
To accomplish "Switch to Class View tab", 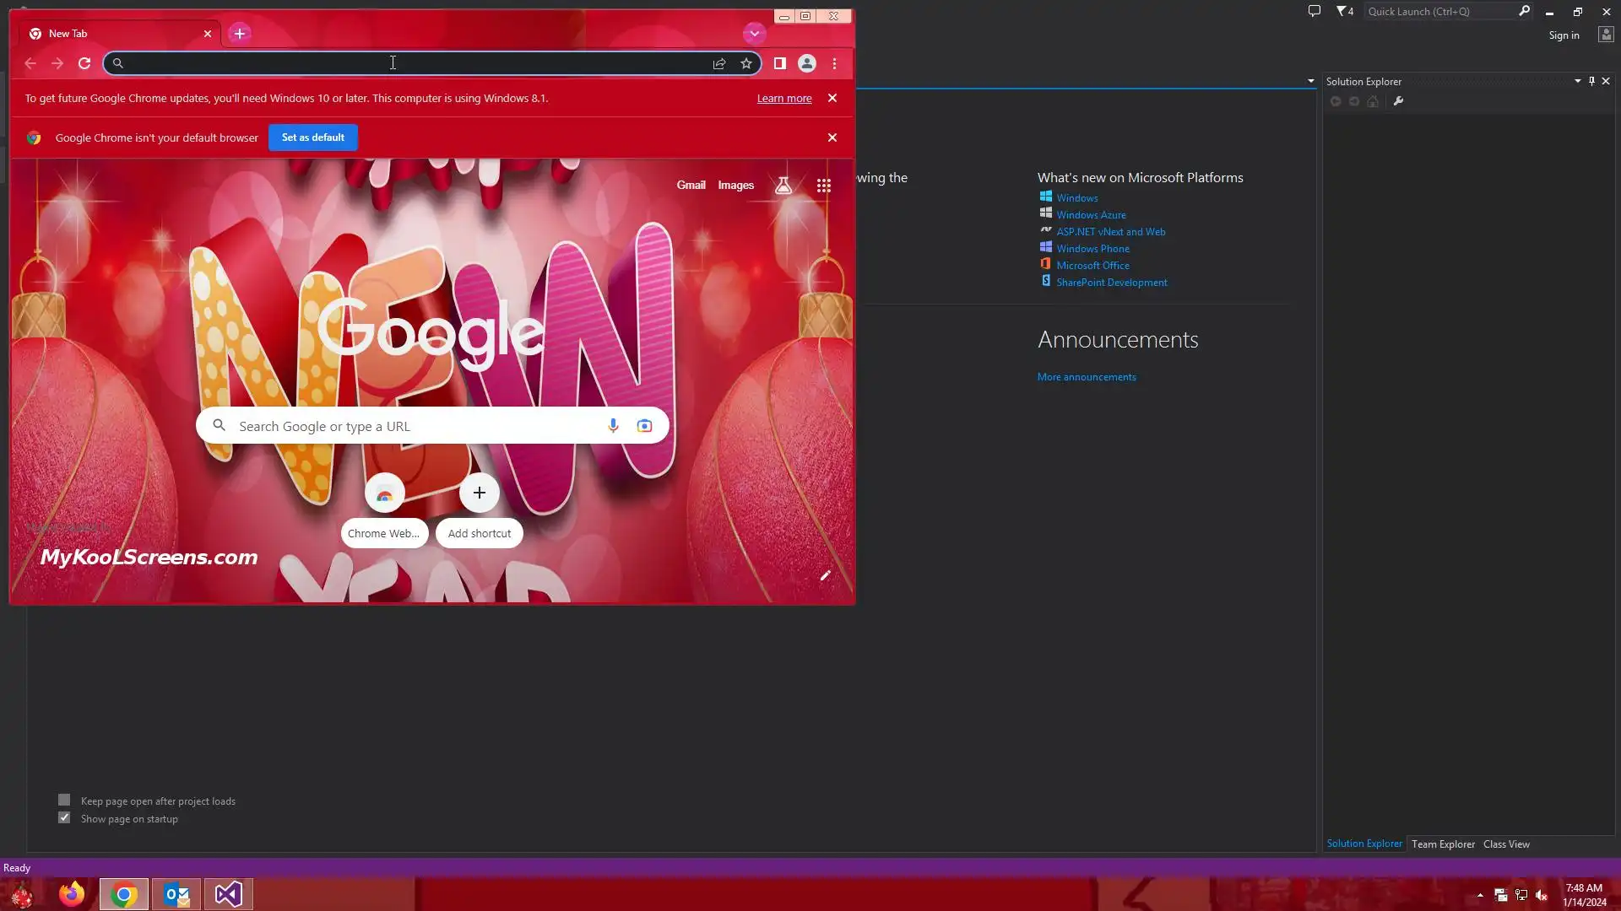I will [1506, 844].
